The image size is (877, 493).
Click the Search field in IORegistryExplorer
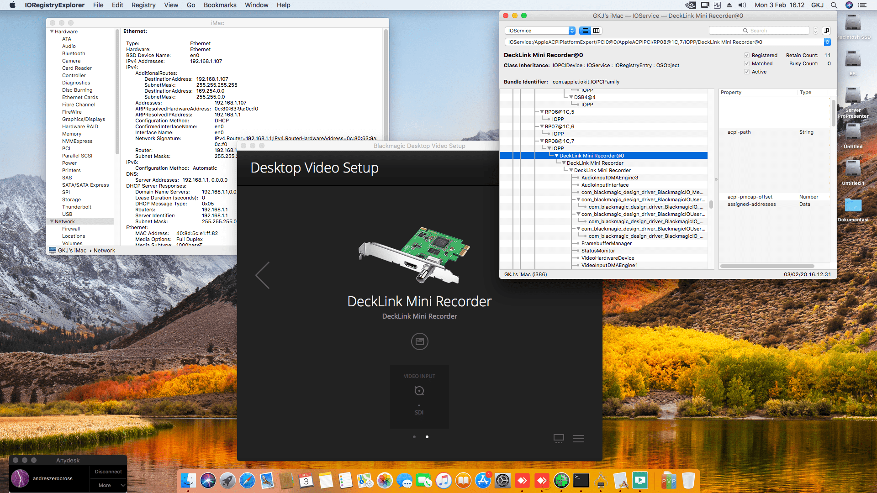point(759,31)
